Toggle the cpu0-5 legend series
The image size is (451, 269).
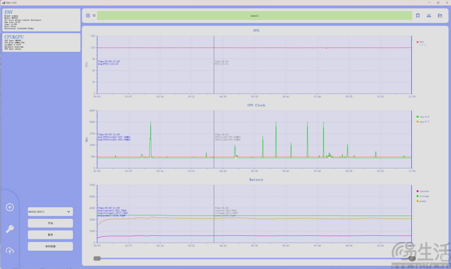[x=422, y=116]
